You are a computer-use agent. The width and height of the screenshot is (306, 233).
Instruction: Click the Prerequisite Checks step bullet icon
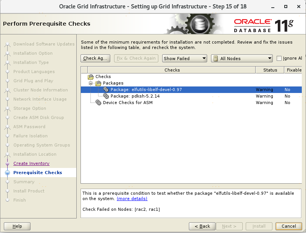tap(7, 173)
